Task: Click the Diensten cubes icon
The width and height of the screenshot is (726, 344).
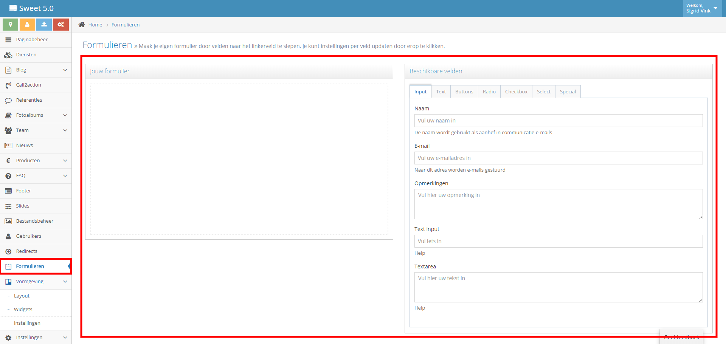Action: [8, 55]
